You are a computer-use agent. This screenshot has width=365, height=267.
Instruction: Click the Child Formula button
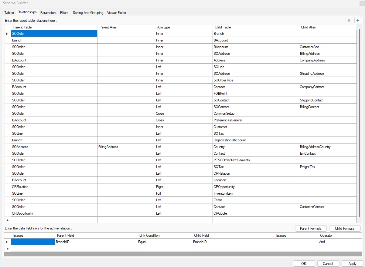pyautogui.click(x=345, y=229)
